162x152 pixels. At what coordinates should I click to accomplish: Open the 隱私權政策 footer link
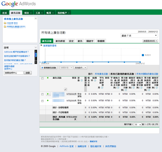(x=96, y=146)
